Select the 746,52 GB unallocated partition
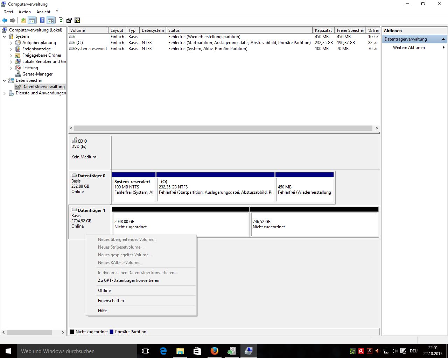Viewport: 448px width, 358px height. 314,222
